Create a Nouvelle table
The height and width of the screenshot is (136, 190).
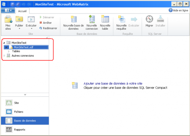click(105, 23)
